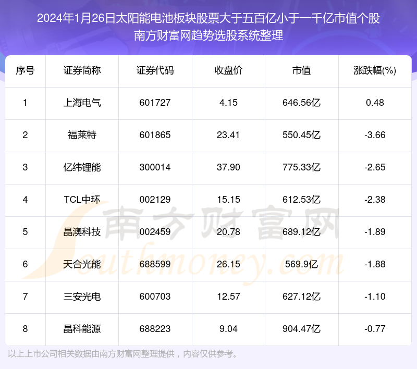The height and width of the screenshot is (369, 417).
Task: Click row number 4 in 序号 column
Action: coord(25,200)
